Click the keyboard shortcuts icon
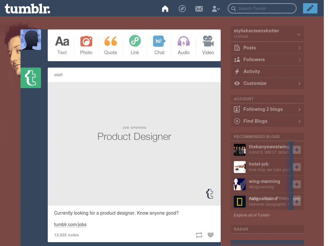The image size is (328, 246). pos(297,198)
